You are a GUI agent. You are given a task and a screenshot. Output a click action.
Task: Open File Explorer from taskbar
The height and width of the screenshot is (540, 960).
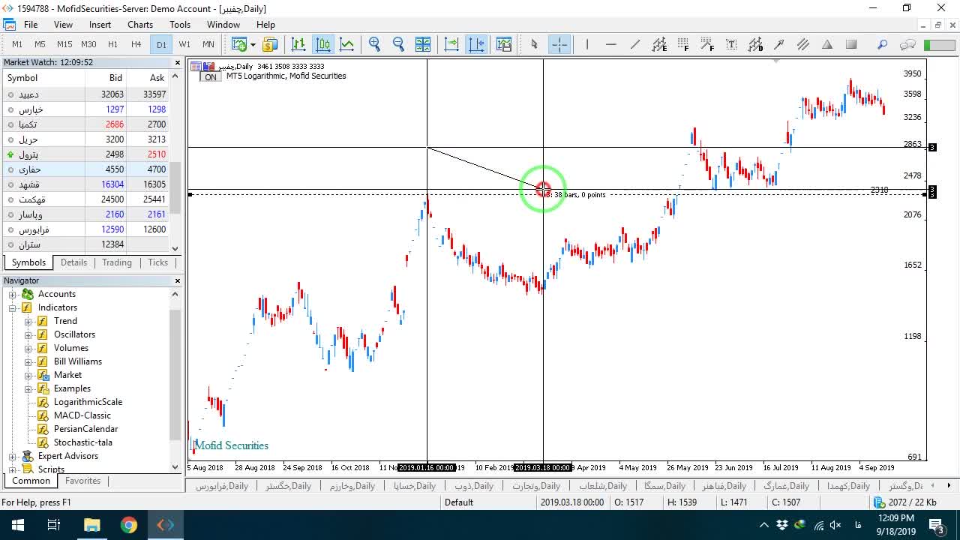91,525
